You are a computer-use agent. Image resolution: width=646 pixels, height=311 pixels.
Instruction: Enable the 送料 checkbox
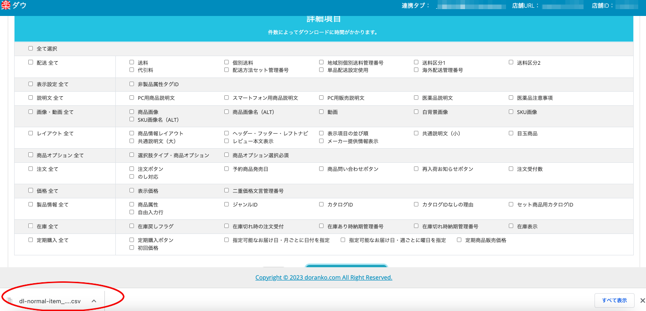(131, 62)
